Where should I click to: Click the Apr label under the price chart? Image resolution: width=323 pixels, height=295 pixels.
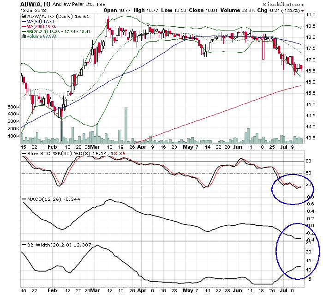(142, 147)
